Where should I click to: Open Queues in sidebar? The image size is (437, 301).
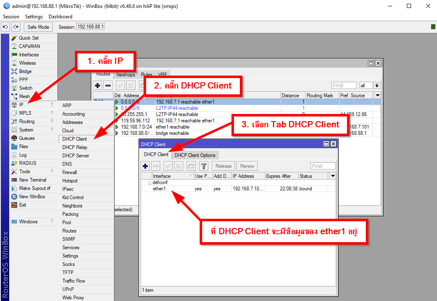[x=33, y=138]
